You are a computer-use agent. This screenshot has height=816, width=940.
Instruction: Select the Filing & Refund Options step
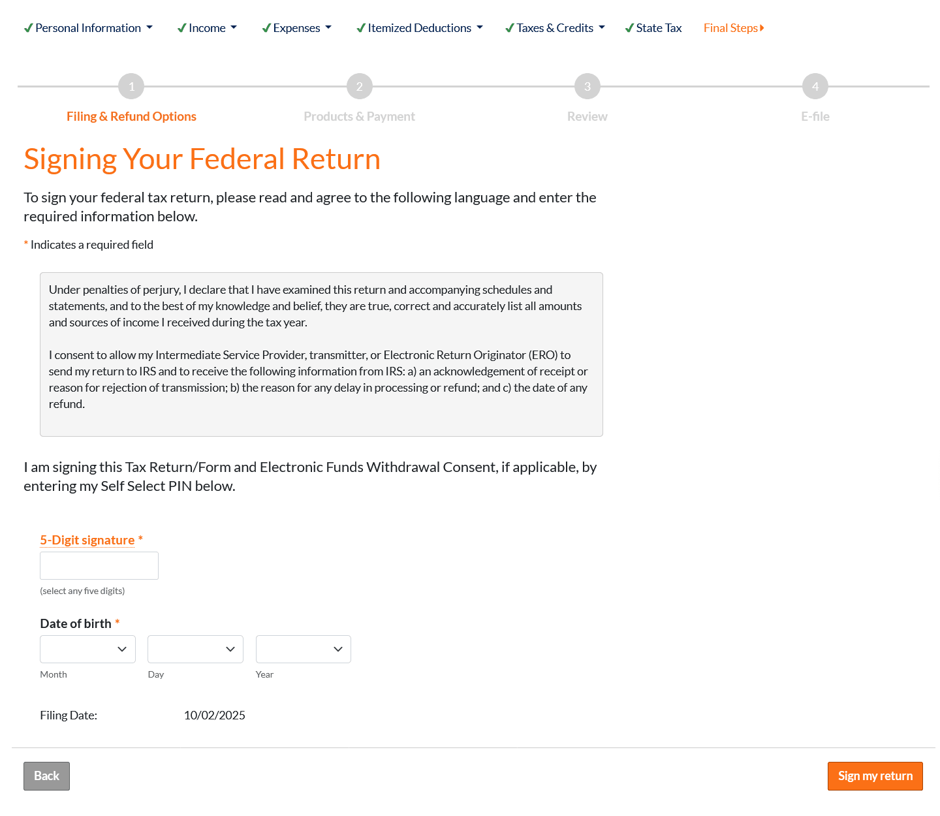pos(131,116)
